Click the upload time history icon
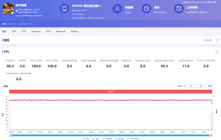Viewport: 221px width, 140px height. click(179, 8)
